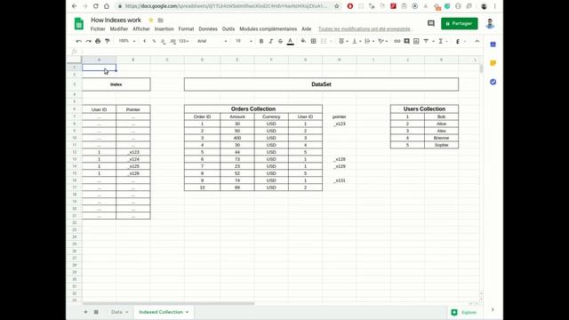Open the borders tool
Screen dimensions: 569x320
313,42
